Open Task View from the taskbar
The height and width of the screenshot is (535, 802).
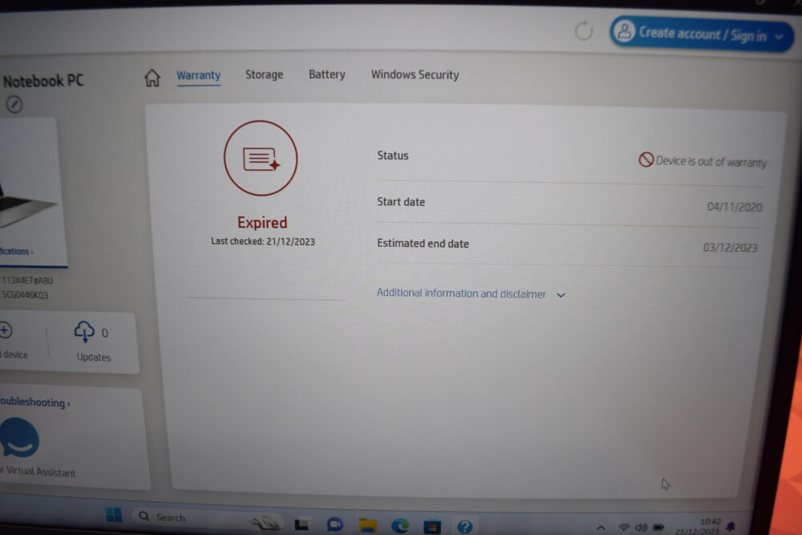[x=302, y=525]
